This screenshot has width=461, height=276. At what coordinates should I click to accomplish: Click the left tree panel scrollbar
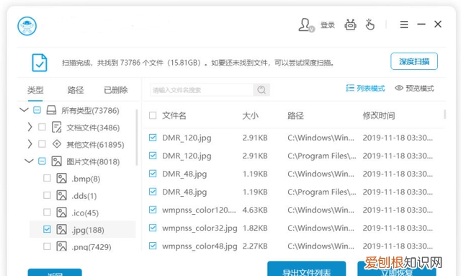coord(136,137)
